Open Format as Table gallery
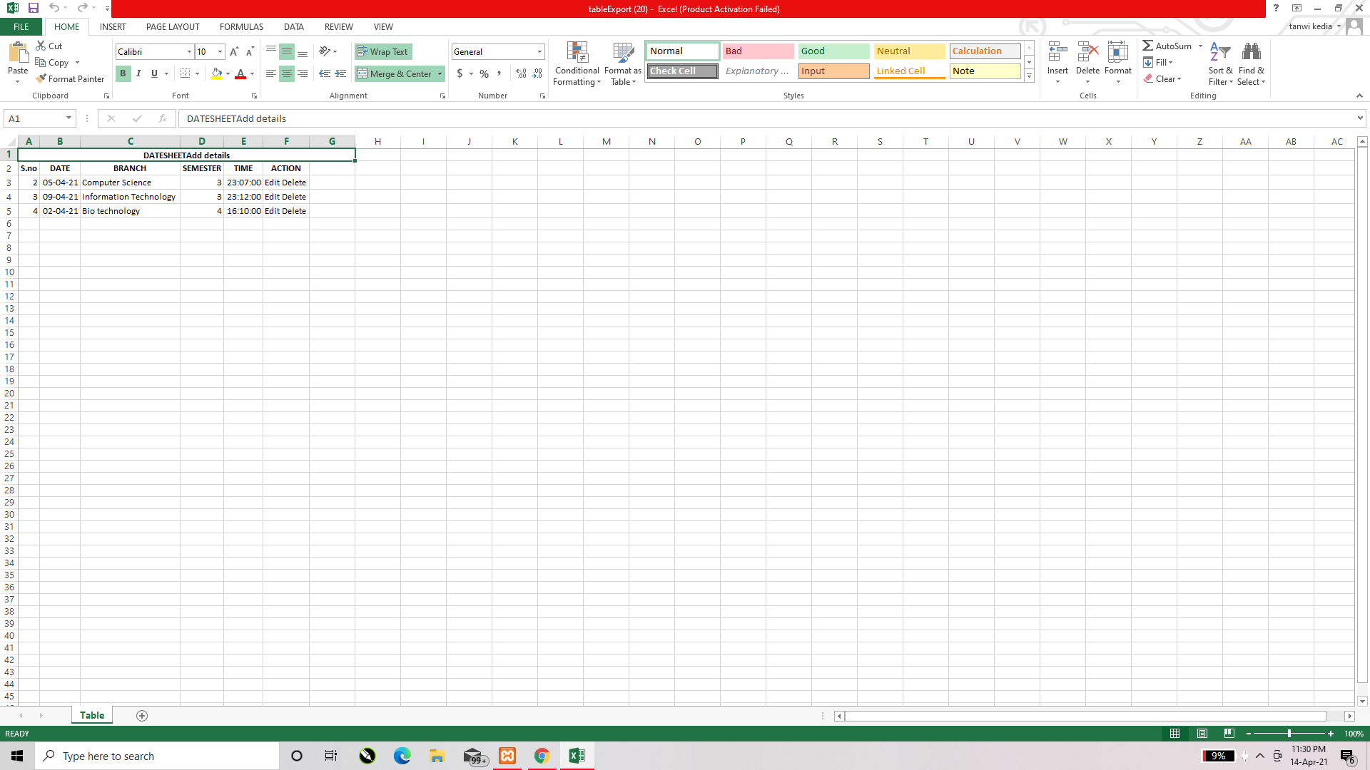The height and width of the screenshot is (770, 1370). tap(623, 63)
